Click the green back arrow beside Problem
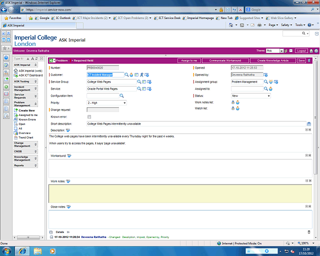This screenshot has height=256, width=320. tap(52, 60)
